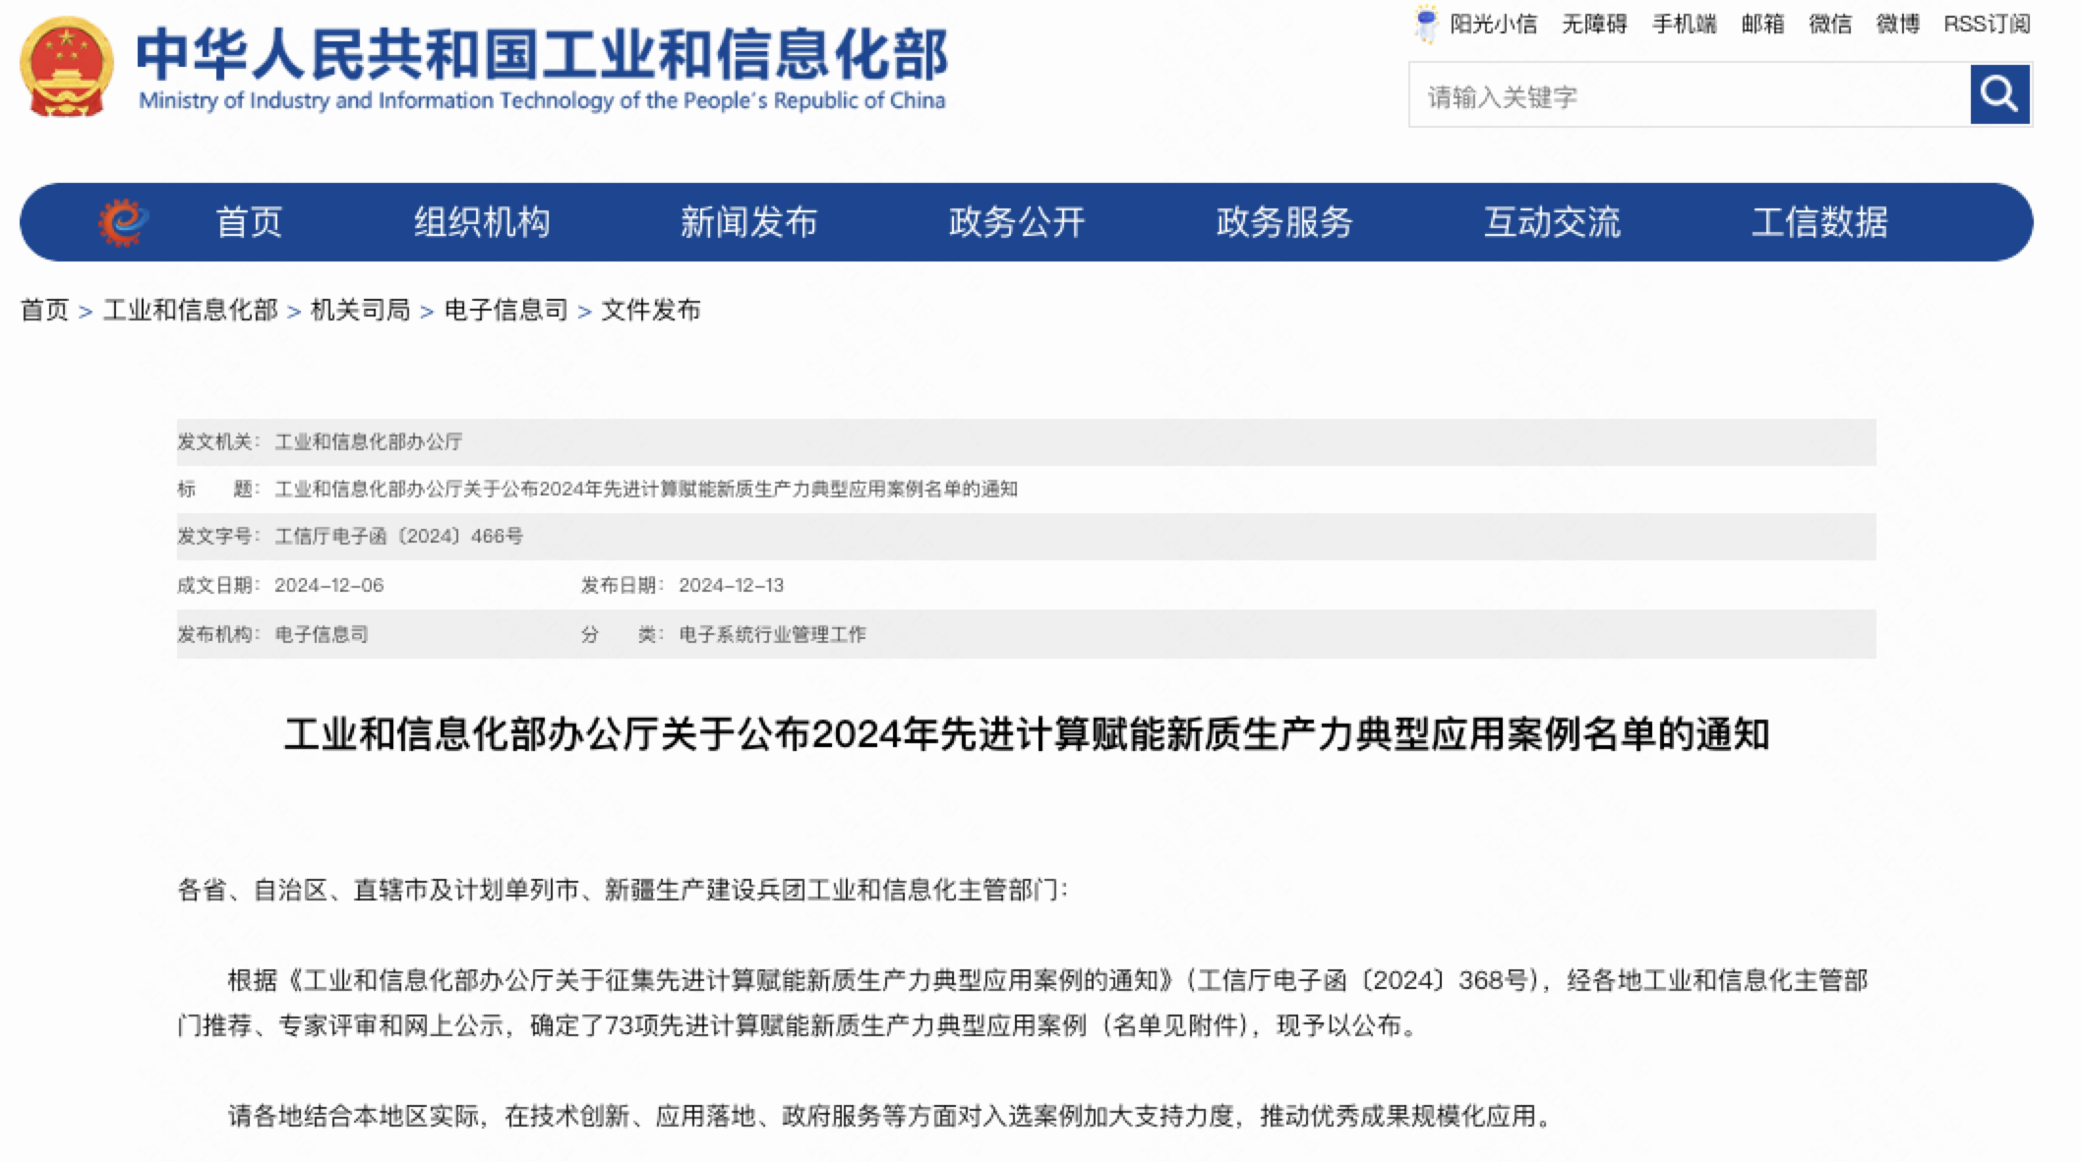Click the paragraph starting 请各地结合本地区实际
The height and width of the screenshot is (1162, 2081).
[x=891, y=1117]
